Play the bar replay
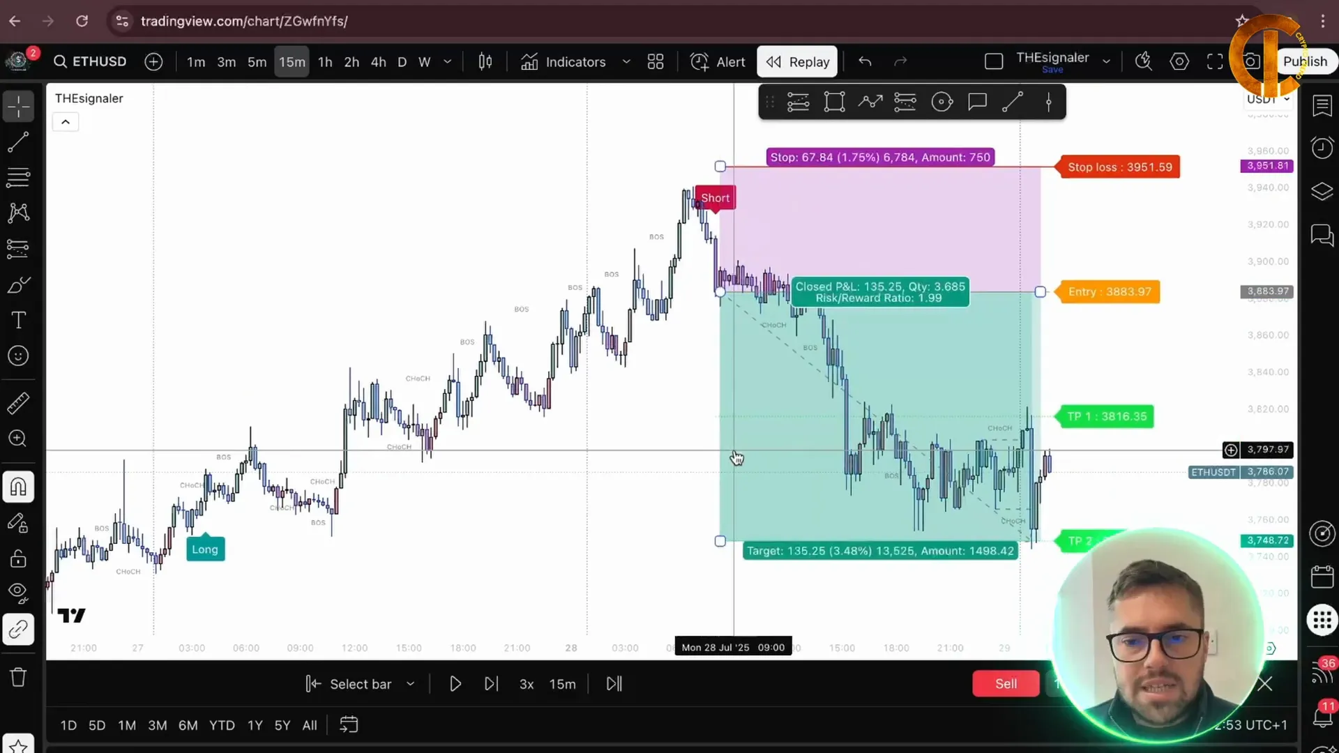The width and height of the screenshot is (1339, 753). pos(455,684)
